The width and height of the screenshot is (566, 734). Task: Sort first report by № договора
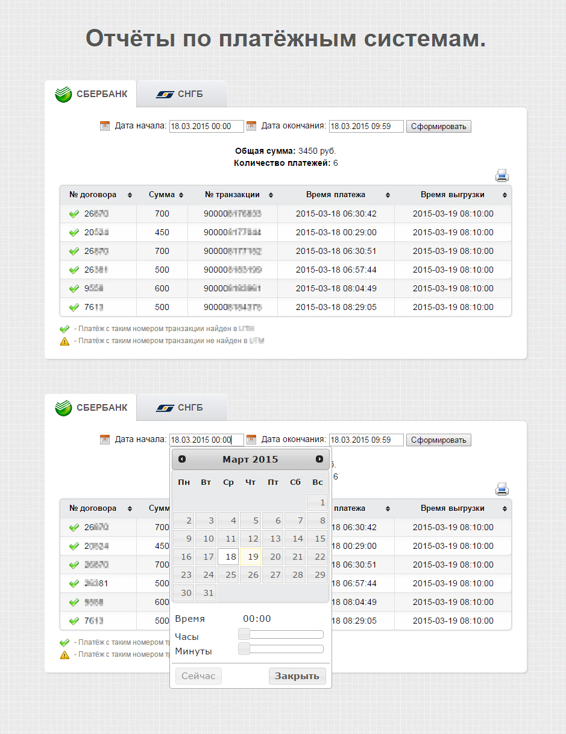(98, 195)
